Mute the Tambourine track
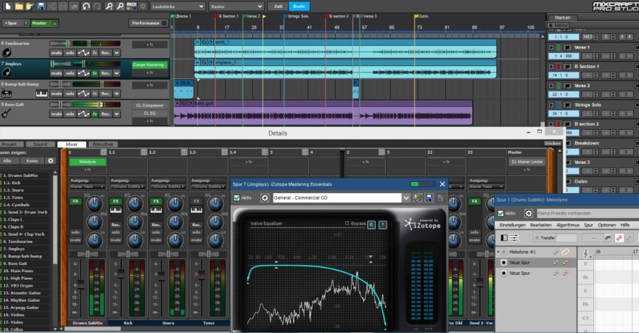The width and height of the screenshot is (639, 333). point(57,53)
